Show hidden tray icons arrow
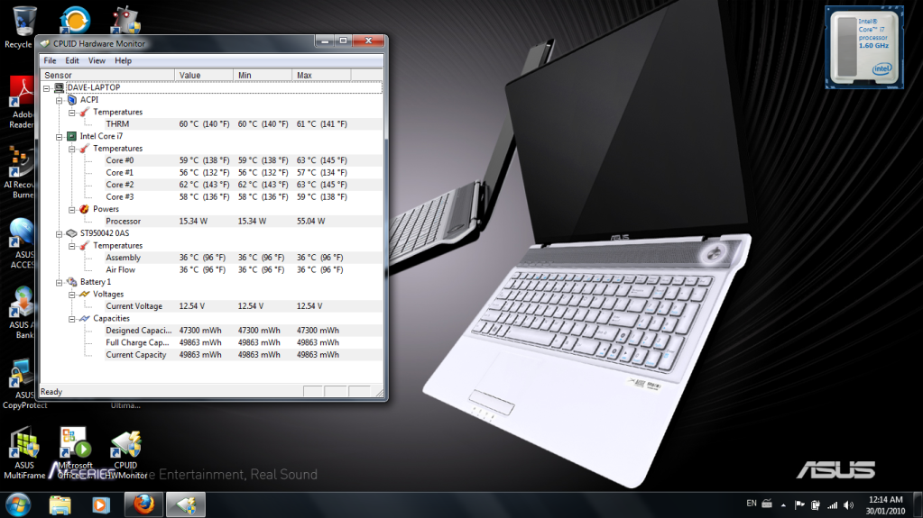 tap(783, 505)
